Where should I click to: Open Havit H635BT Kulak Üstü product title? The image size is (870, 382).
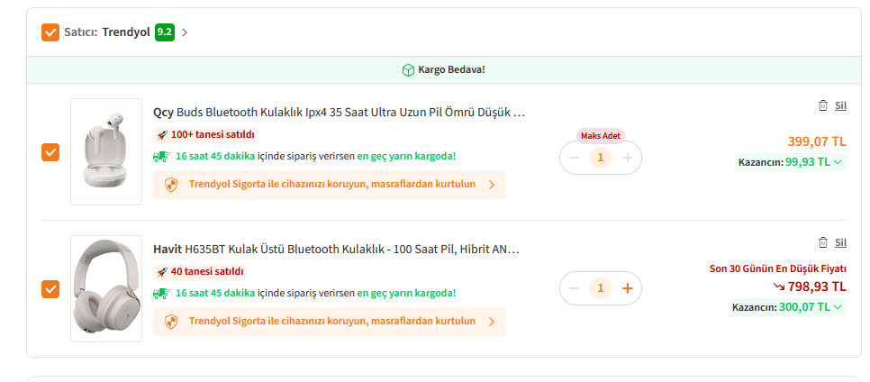click(336, 249)
